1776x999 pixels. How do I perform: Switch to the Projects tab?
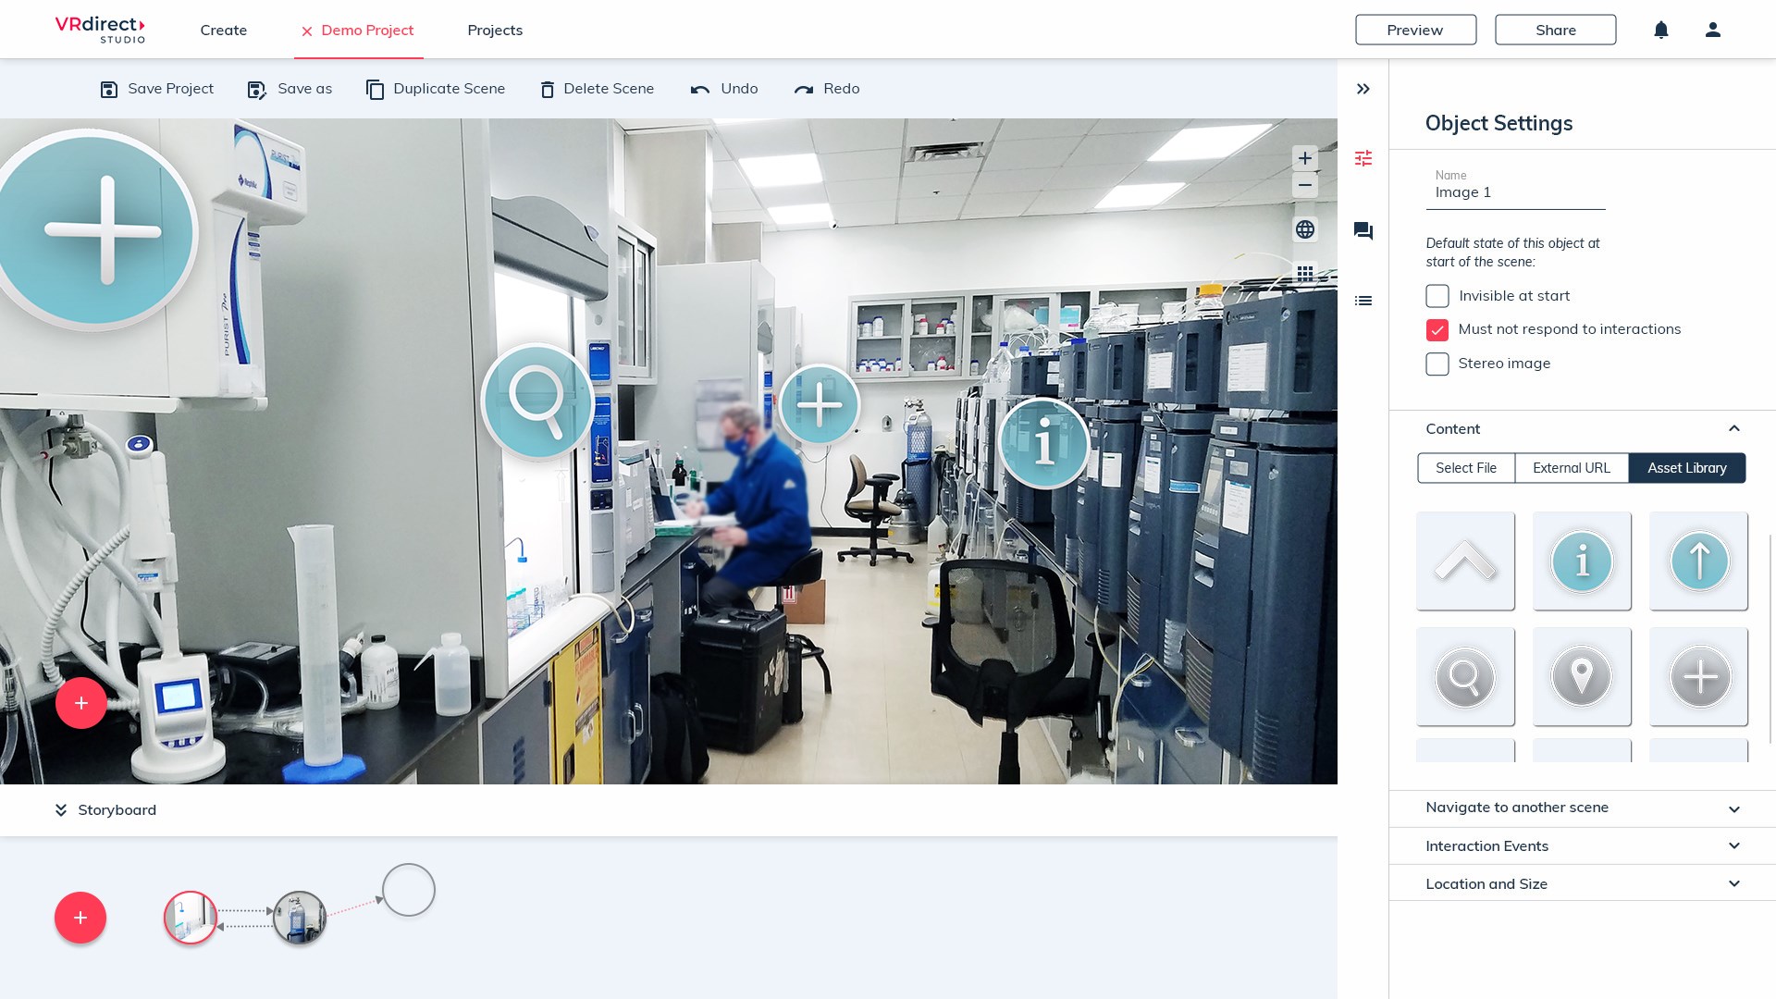(495, 30)
